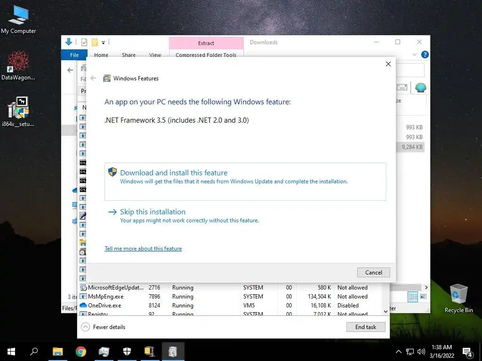Select the MsMpEng.exe process row

[x=230, y=297]
